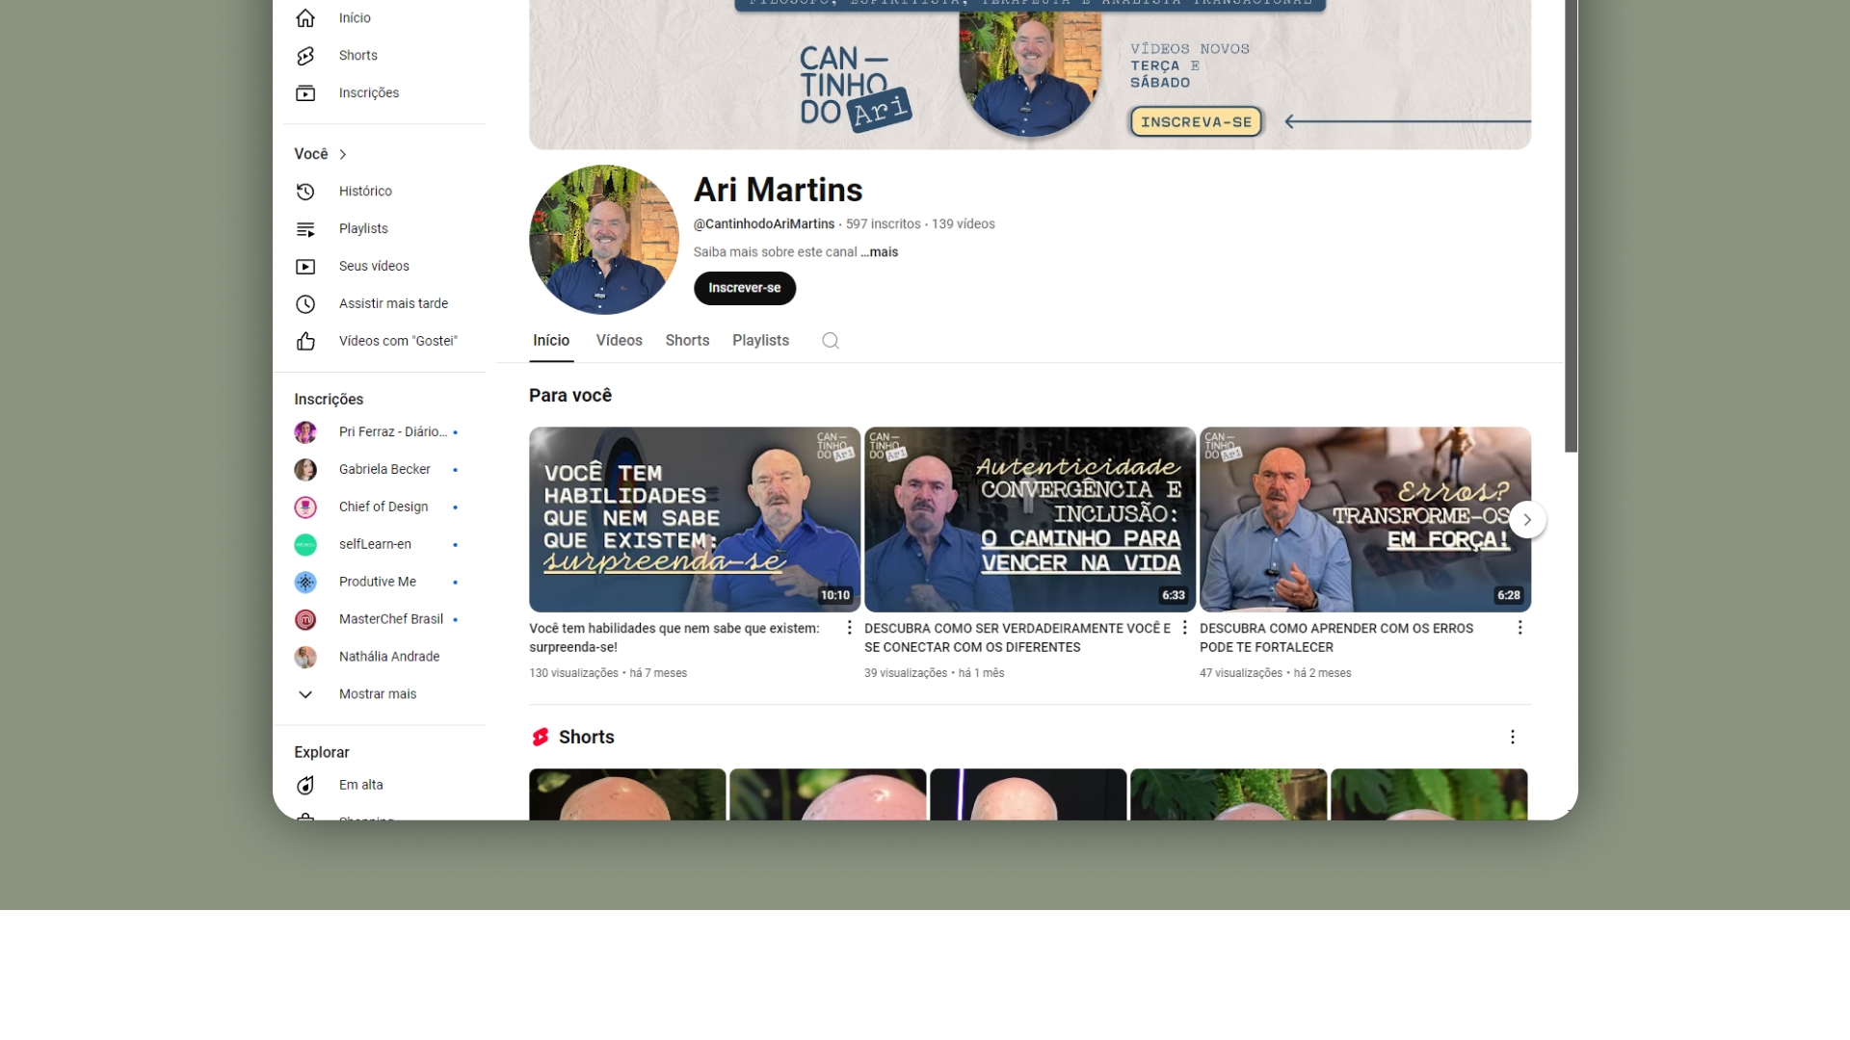Click the channel search magnifier icon

click(831, 341)
